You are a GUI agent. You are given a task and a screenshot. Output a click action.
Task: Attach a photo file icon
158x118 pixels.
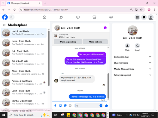(60, 105)
